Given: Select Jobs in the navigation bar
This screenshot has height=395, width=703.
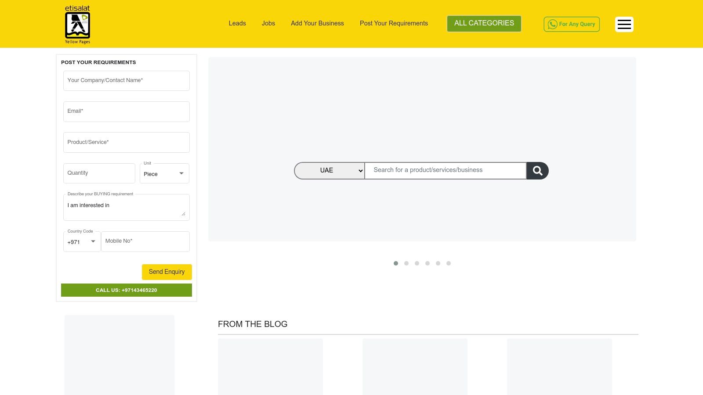Looking at the screenshot, I should coord(268,23).
